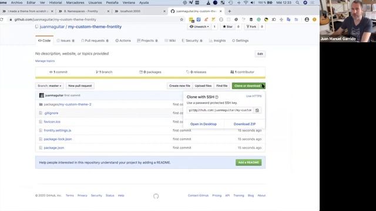Click the language color bar
Image resolution: width=376 pixels, height=211 pixels.
pyautogui.click(x=150, y=78)
